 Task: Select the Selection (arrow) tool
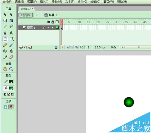coord(5,15)
